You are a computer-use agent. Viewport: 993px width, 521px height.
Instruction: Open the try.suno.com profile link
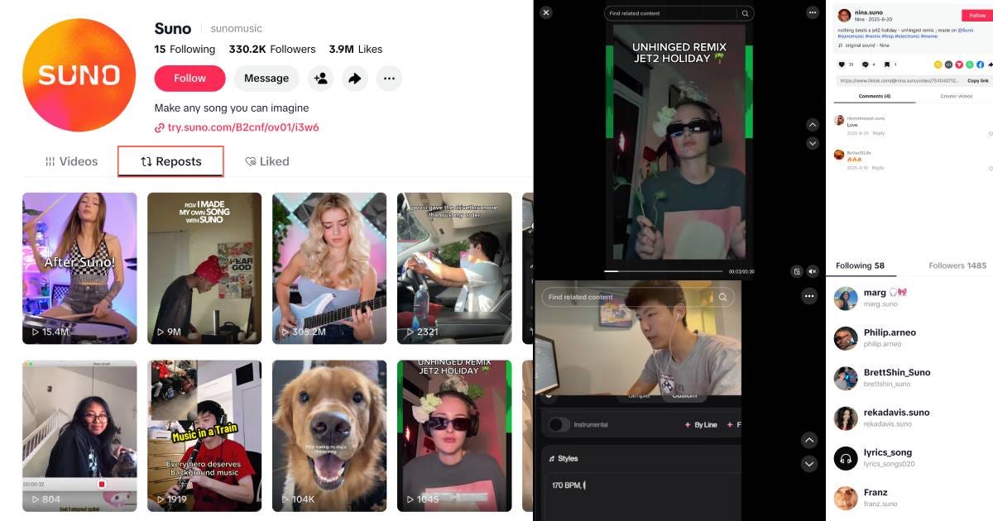[237, 127]
